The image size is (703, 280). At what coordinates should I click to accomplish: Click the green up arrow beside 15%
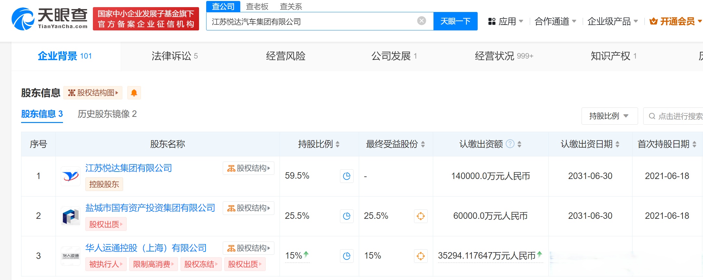click(306, 254)
